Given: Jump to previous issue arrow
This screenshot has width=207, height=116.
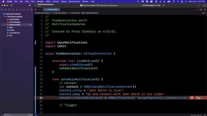Looking at the screenshot, I should click(x=202, y=13).
